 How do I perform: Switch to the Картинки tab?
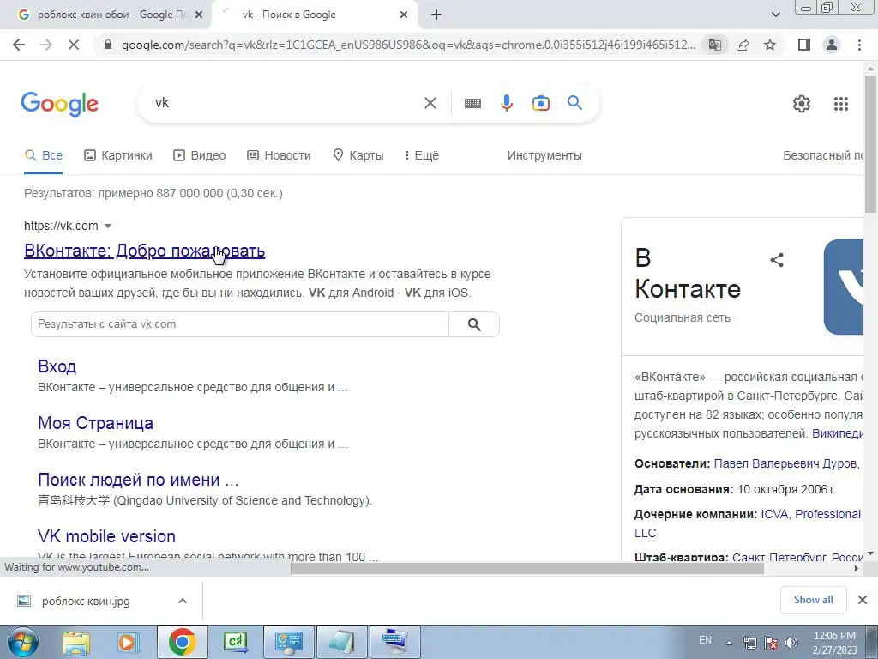point(118,155)
